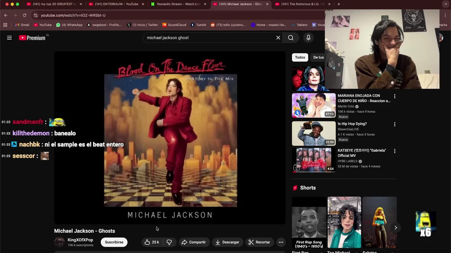Close the ENTERRAUW YouTube tab

143,4
